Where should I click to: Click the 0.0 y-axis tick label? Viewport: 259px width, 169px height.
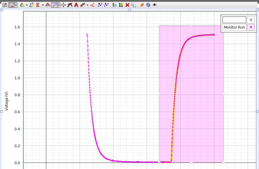tap(17, 163)
